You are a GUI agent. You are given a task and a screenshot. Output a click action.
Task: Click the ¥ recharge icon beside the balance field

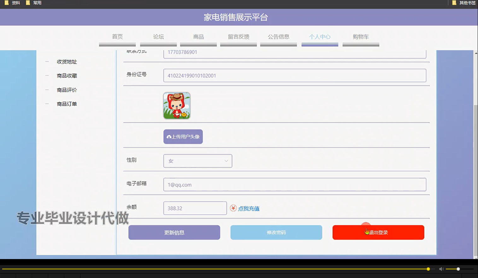(233, 208)
